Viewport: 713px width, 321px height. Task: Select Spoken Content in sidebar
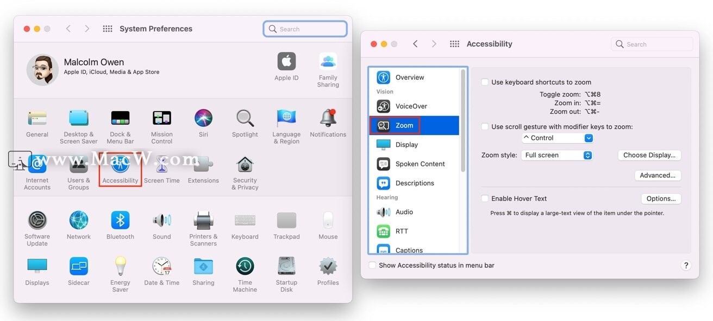[x=414, y=164]
